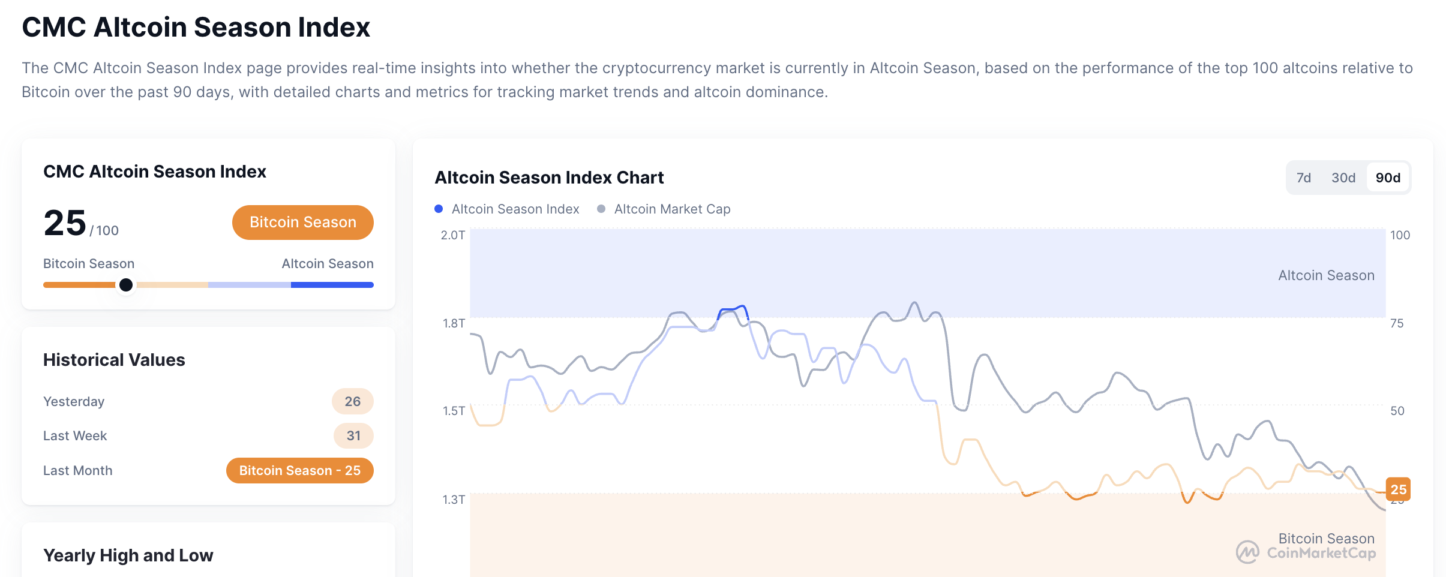
Task: Switch to the 30d chart view
Action: pyautogui.click(x=1345, y=178)
